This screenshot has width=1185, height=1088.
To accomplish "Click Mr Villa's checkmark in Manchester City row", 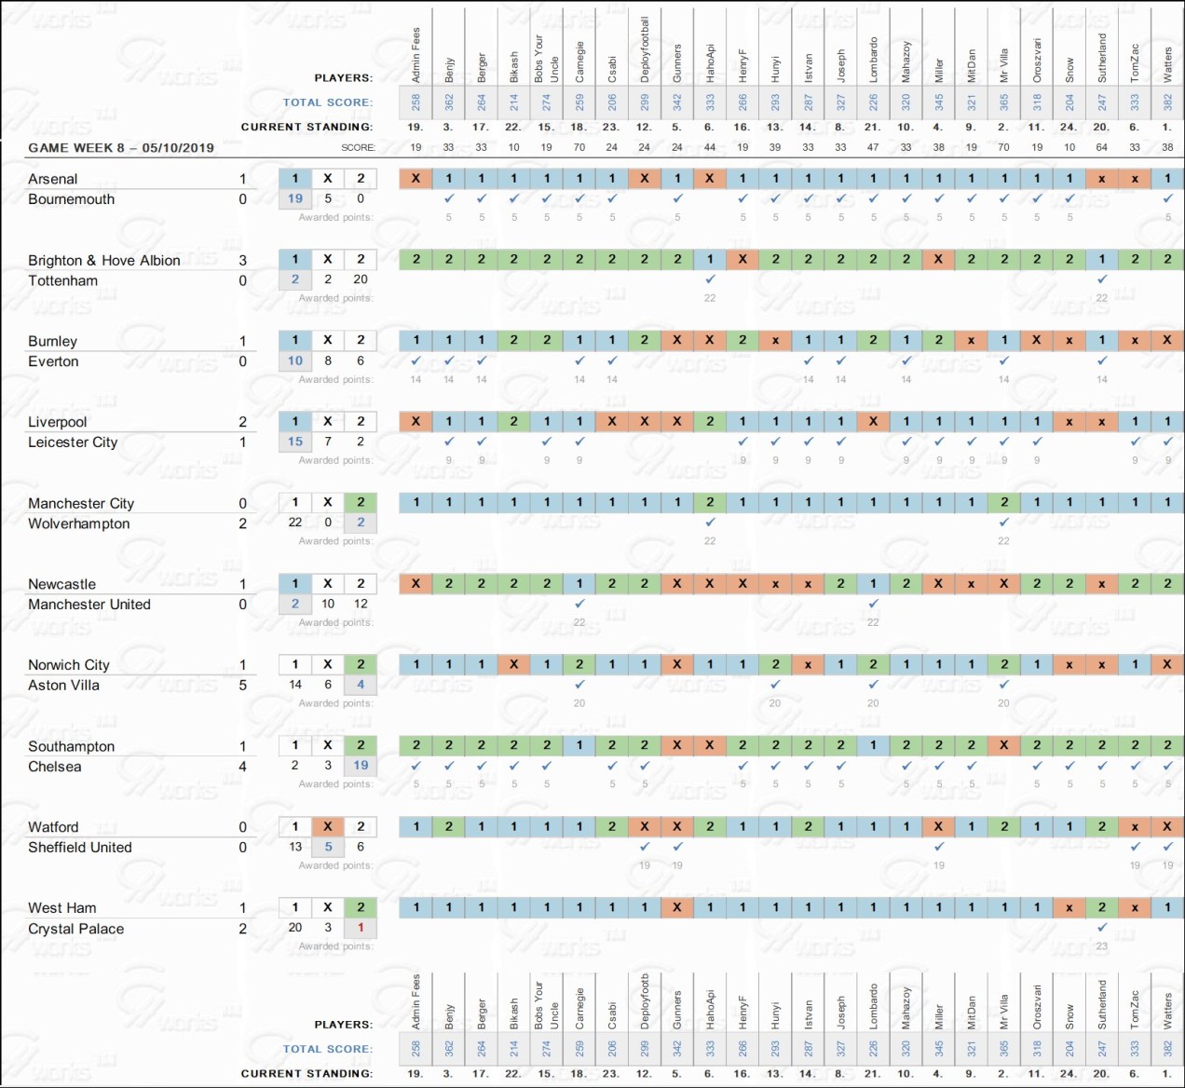I will pyautogui.click(x=1003, y=523).
